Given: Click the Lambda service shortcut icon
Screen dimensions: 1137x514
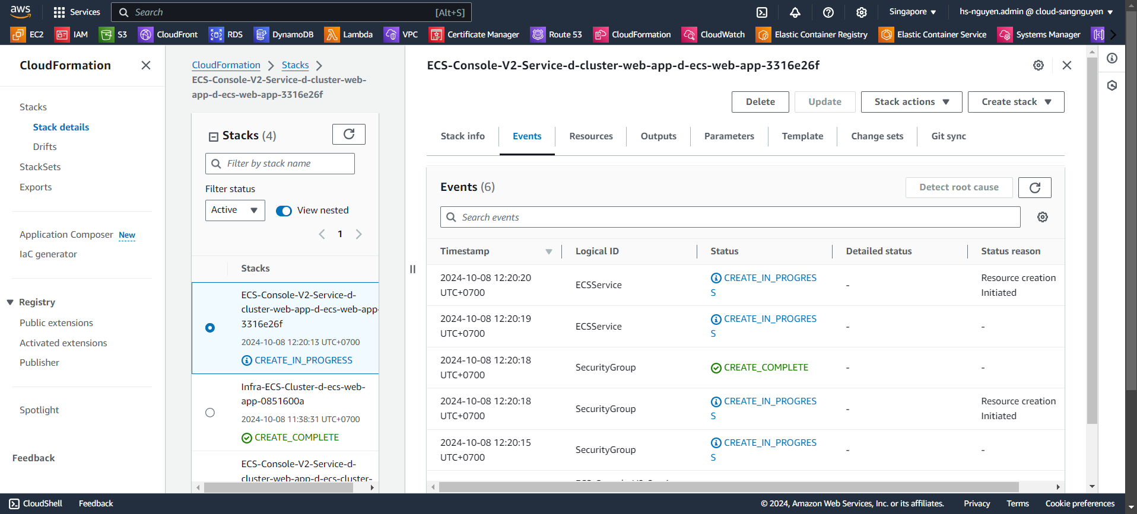Looking at the screenshot, I should pyautogui.click(x=332, y=35).
